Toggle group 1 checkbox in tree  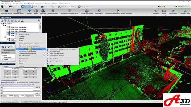click(x=5, y=26)
